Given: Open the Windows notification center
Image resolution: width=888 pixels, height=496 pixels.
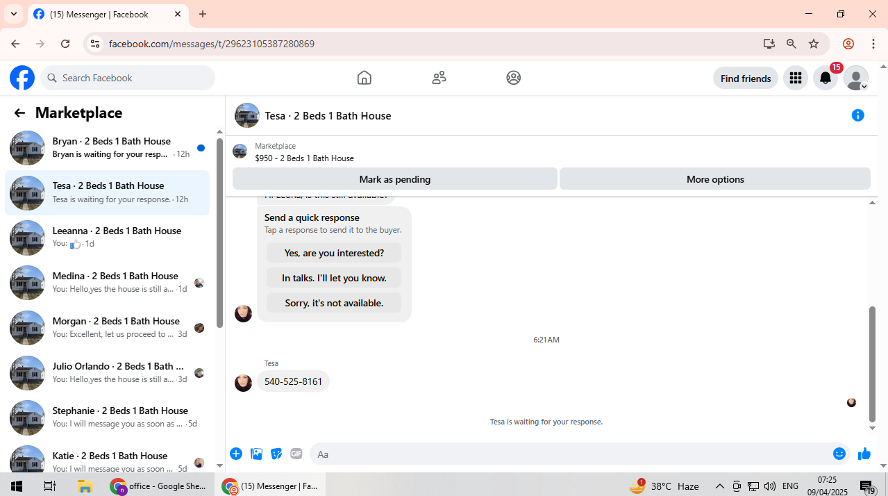Looking at the screenshot, I should pyautogui.click(x=867, y=486).
